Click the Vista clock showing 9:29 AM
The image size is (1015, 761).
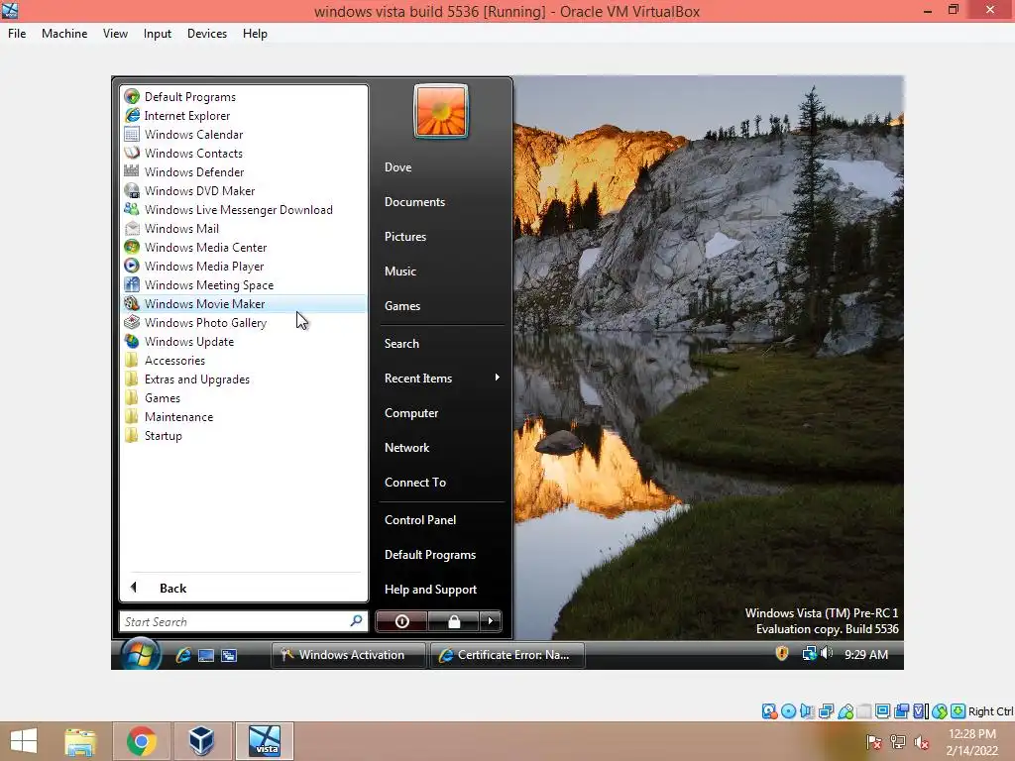(x=866, y=654)
